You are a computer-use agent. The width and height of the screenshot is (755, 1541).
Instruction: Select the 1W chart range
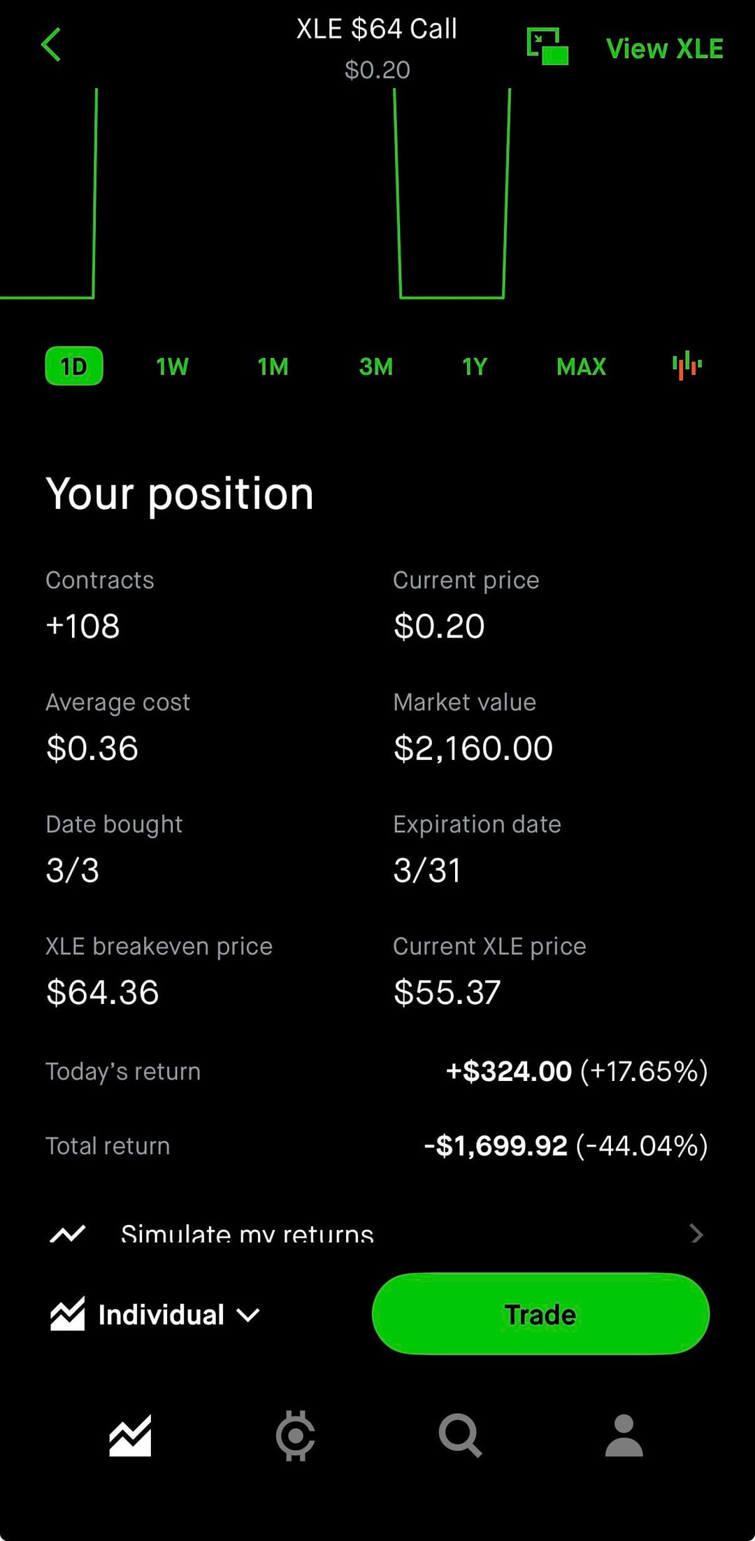pyautogui.click(x=172, y=366)
